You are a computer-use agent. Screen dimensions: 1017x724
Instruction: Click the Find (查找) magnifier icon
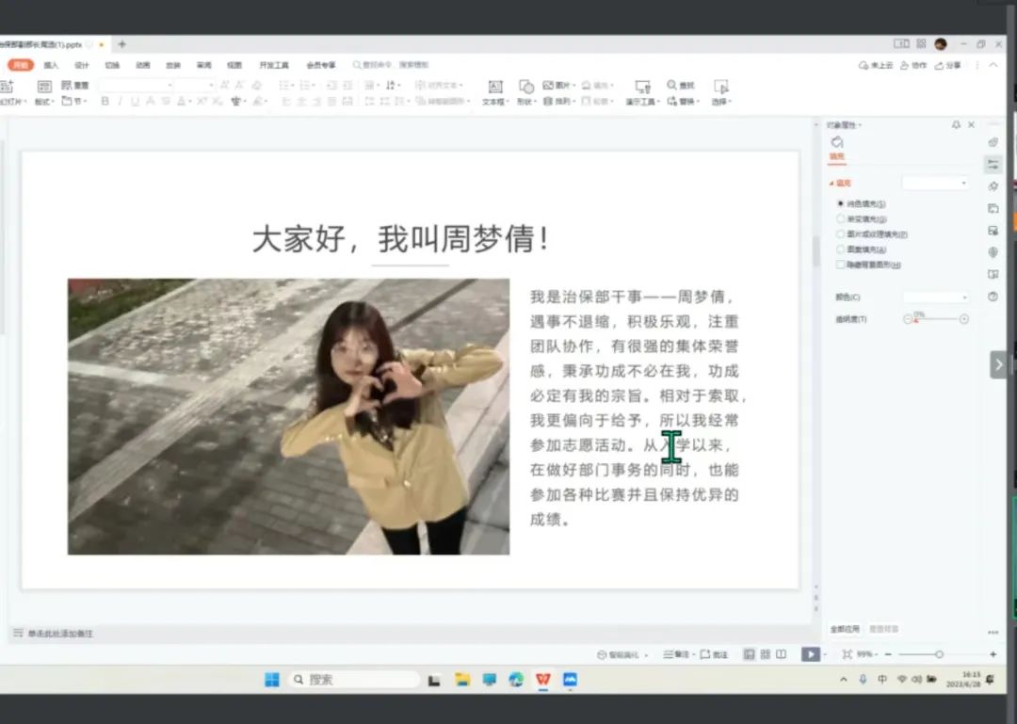pos(671,86)
